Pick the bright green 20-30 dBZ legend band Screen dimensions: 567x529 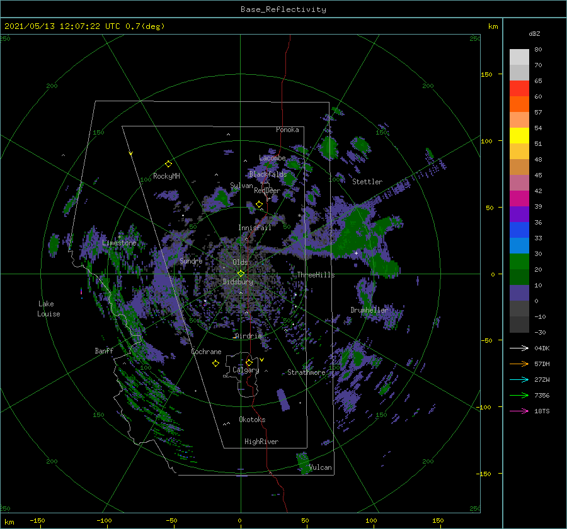click(x=519, y=262)
